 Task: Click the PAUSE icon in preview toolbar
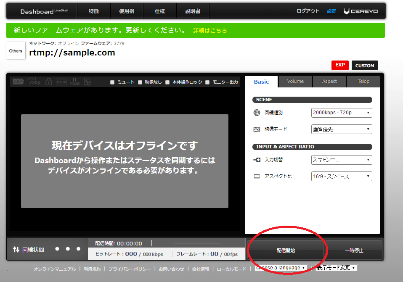74,81
